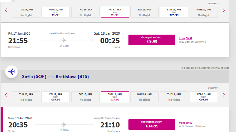Go to next return dates arrow
The height and width of the screenshot is (132, 236).
point(224,95)
